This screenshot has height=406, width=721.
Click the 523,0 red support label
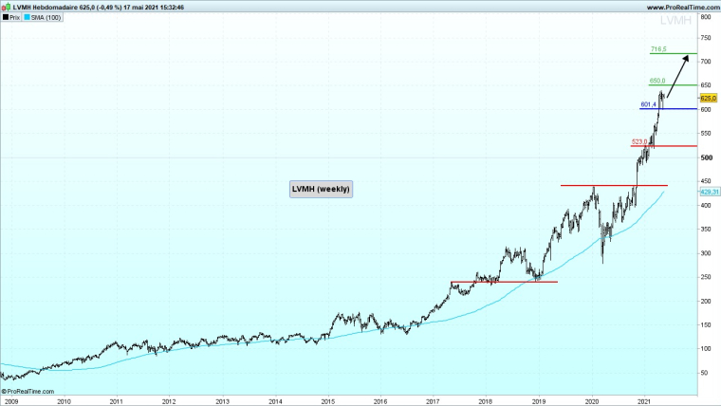[639, 141]
